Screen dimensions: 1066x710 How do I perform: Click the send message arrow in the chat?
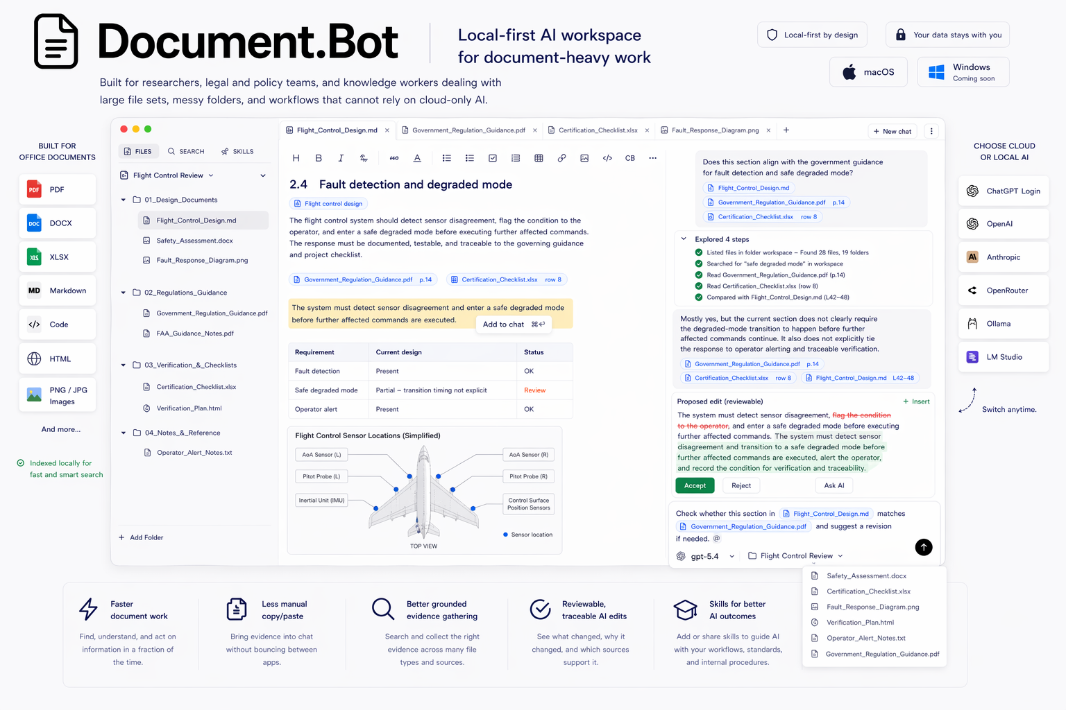pos(924,547)
